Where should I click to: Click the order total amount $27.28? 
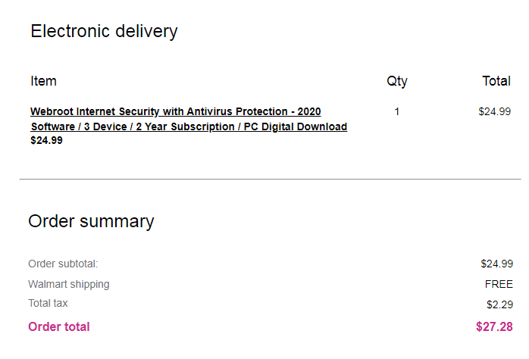click(494, 326)
